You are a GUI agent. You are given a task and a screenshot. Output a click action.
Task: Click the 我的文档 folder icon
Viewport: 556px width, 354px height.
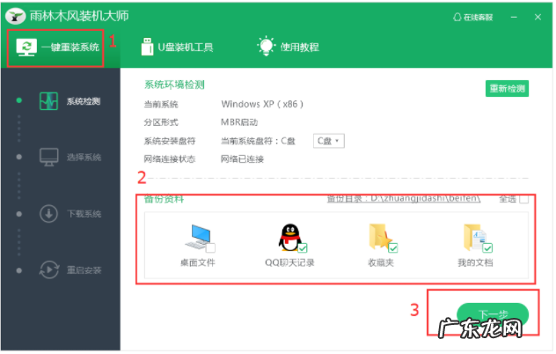click(474, 237)
